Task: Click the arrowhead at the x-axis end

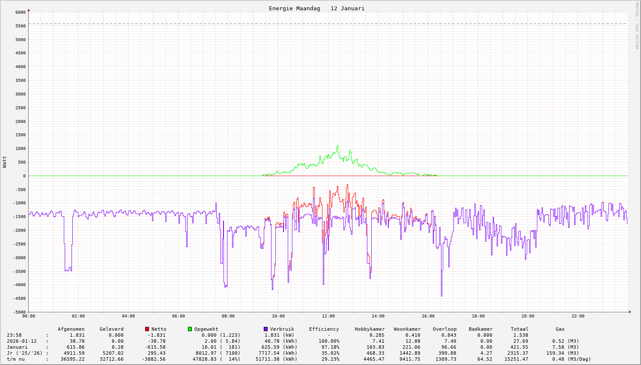Action: [x=629, y=312]
